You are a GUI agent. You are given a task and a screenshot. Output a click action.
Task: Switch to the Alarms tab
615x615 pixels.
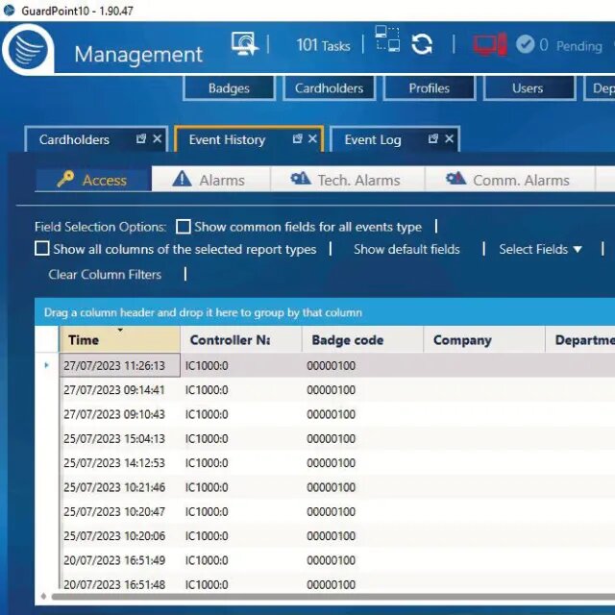click(210, 180)
